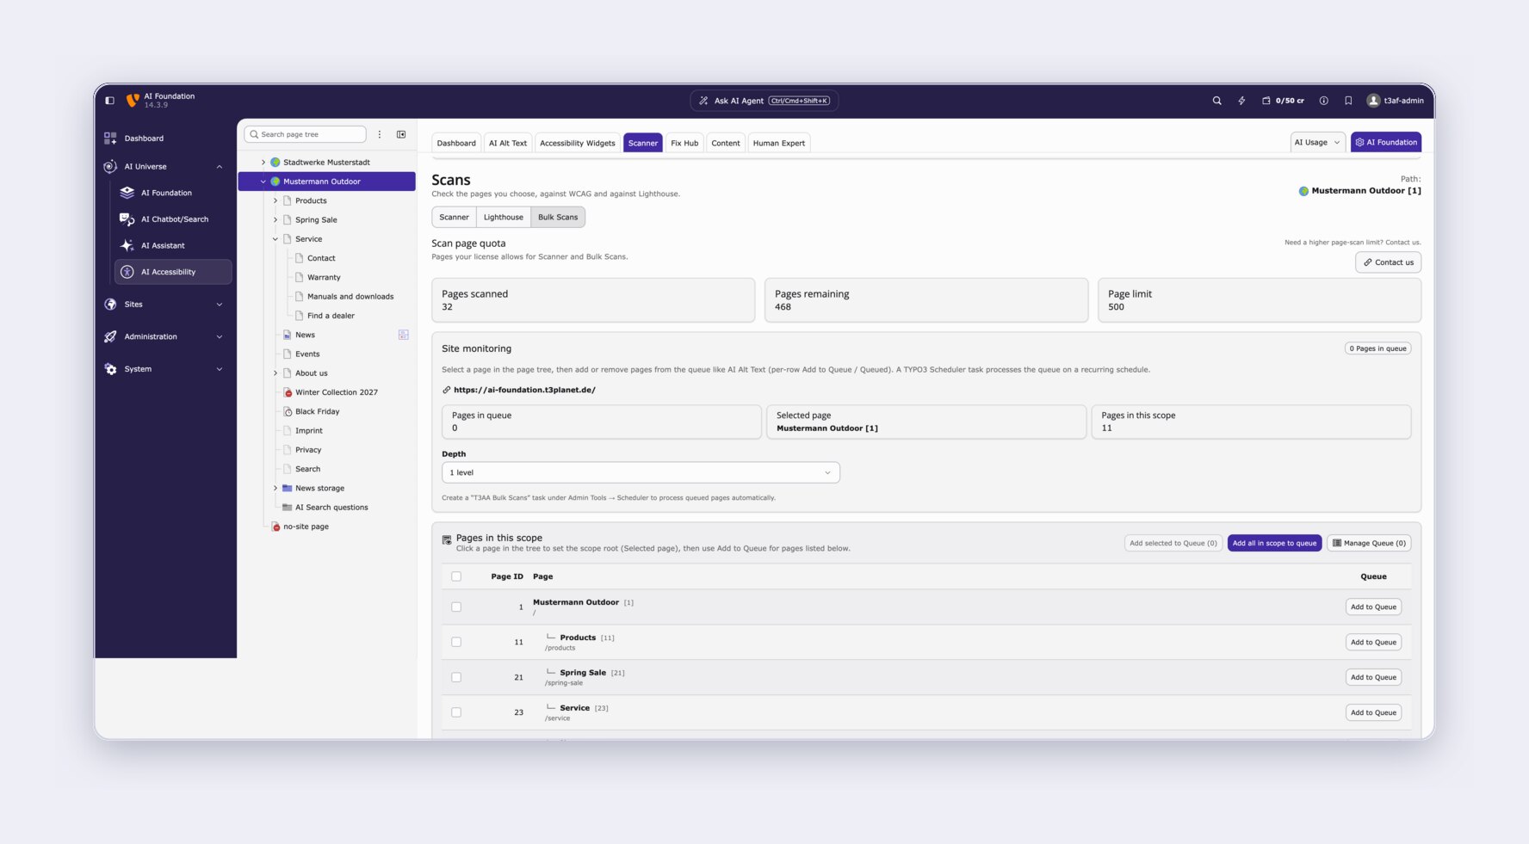Click the sidebar toggle icon in top bar
Image resolution: width=1529 pixels, height=844 pixels.
(109, 101)
